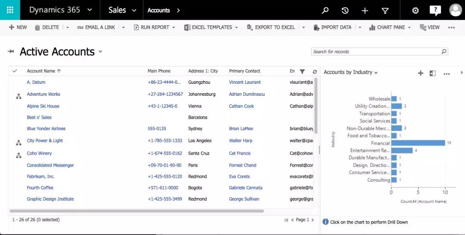Click the Quick Create plus icon
The image size is (465, 235).
[365, 10]
